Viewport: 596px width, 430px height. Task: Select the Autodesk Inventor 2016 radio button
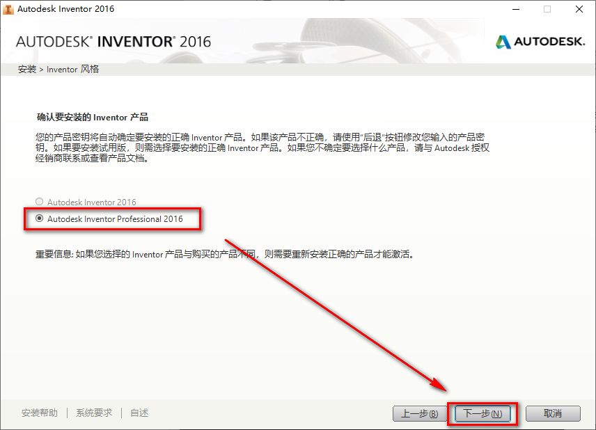coord(39,202)
